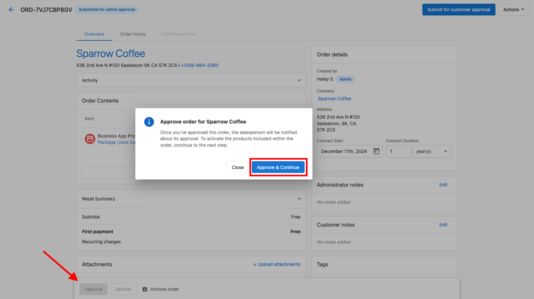Select Archive order in the bottom bar
This screenshot has height=299, width=534.
(x=160, y=289)
